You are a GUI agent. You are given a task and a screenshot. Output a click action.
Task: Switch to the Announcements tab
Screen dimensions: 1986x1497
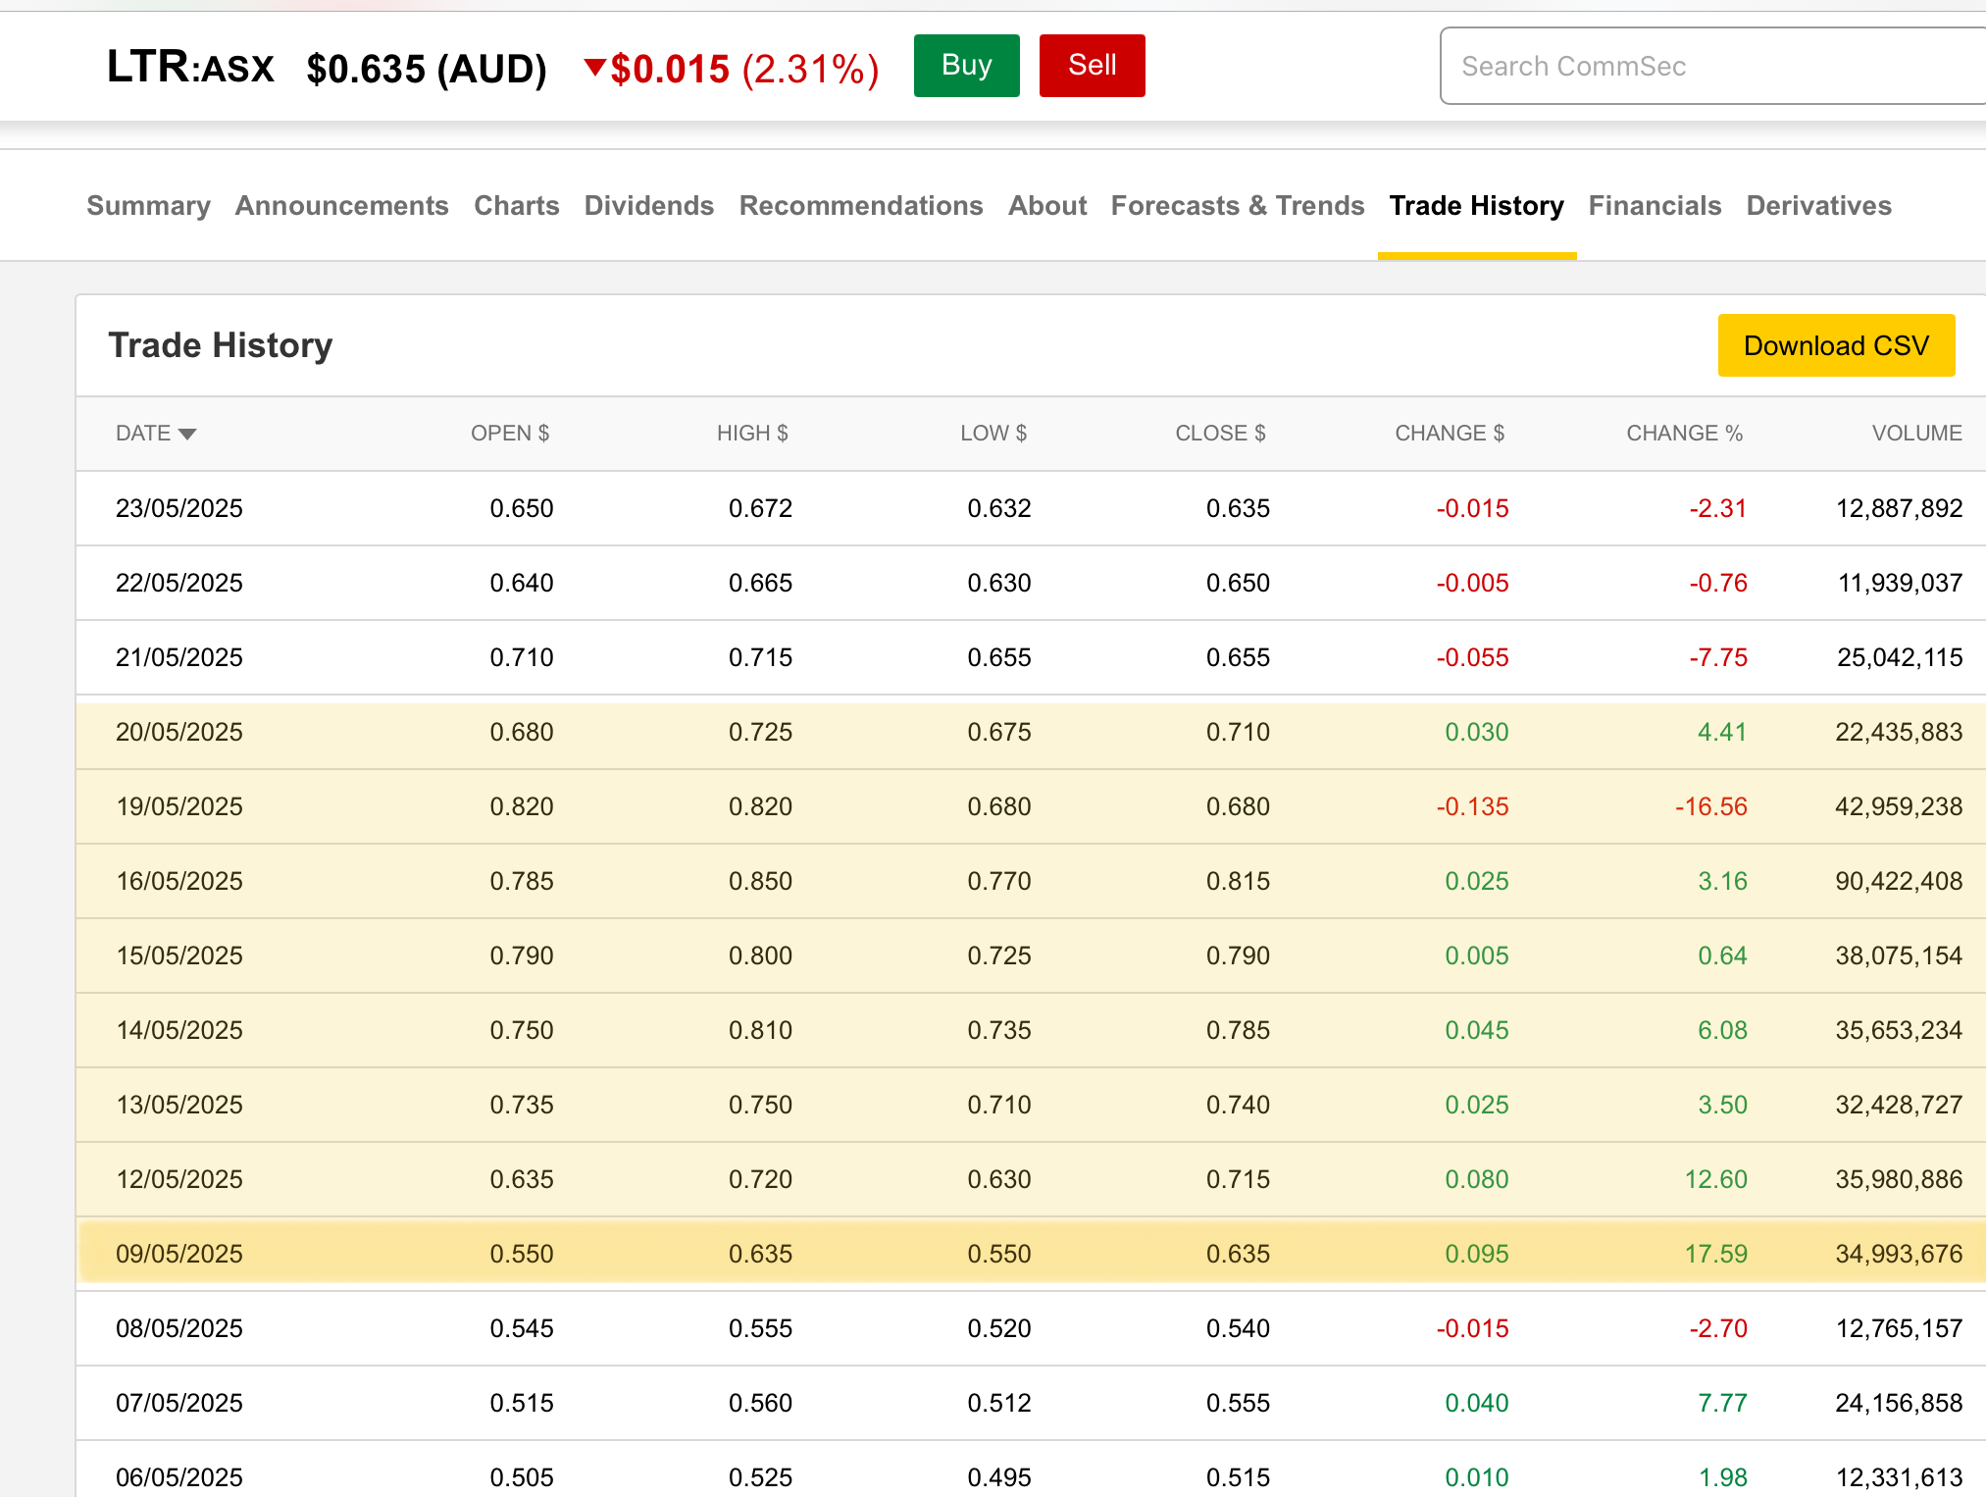point(341,205)
